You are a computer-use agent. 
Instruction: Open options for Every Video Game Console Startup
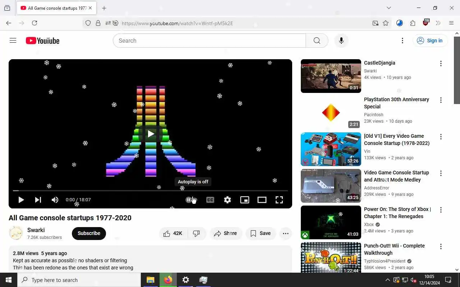tap(441, 137)
